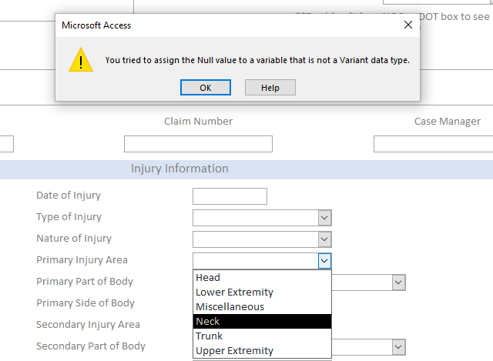Viewport: 493px width, 361px height.
Task: Open the Secondary Part of Body dropdown arrow
Action: pos(398,347)
